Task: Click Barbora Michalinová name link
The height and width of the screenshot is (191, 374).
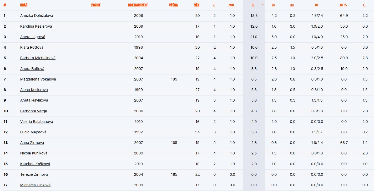Action: tap(38, 58)
